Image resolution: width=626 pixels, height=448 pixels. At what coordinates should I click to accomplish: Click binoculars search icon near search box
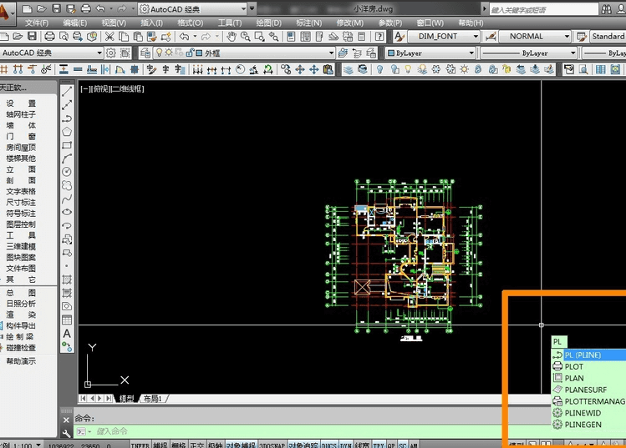606,9
